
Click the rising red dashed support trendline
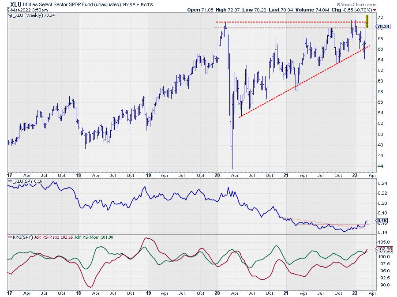pos(304,81)
